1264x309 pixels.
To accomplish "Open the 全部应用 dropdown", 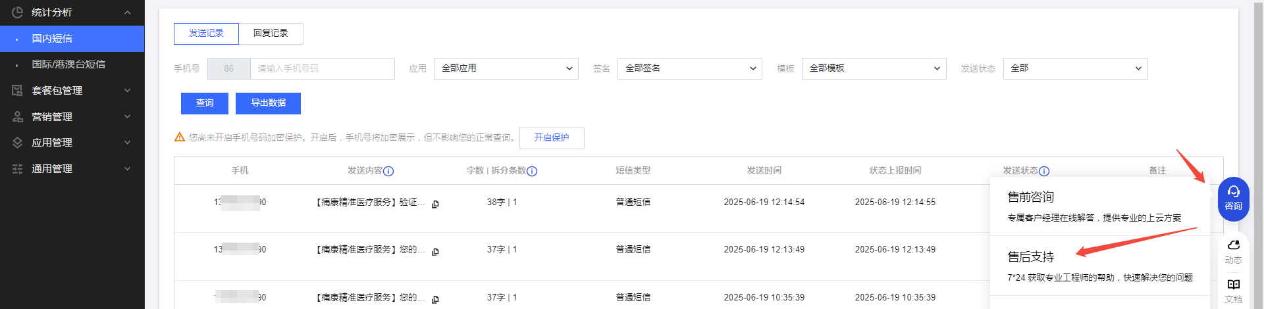I will click(x=506, y=68).
